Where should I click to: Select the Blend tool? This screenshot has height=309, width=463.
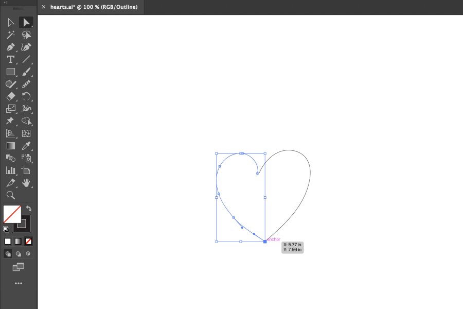[x=11, y=158]
